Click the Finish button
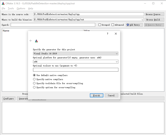This screenshot has height=135, width=166. tap(97, 95)
